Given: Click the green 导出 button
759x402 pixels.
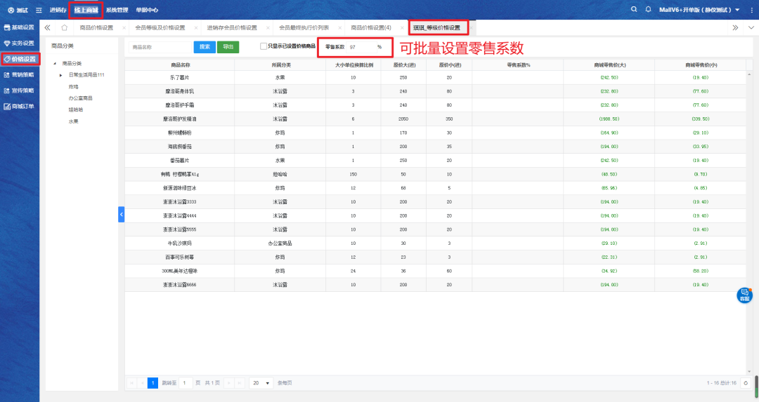Looking at the screenshot, I should pos(228,47).
